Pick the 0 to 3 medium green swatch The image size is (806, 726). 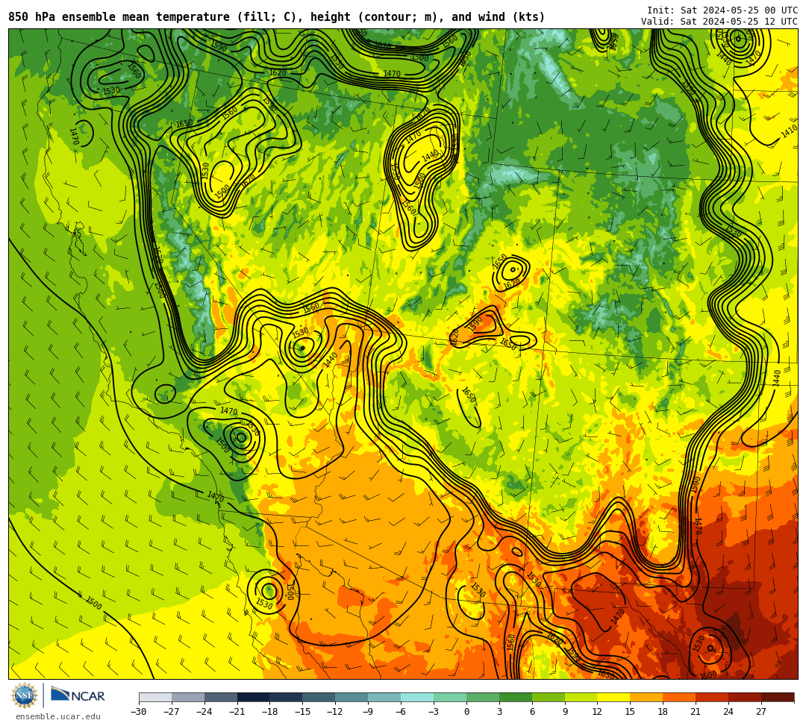coord(483,697)
